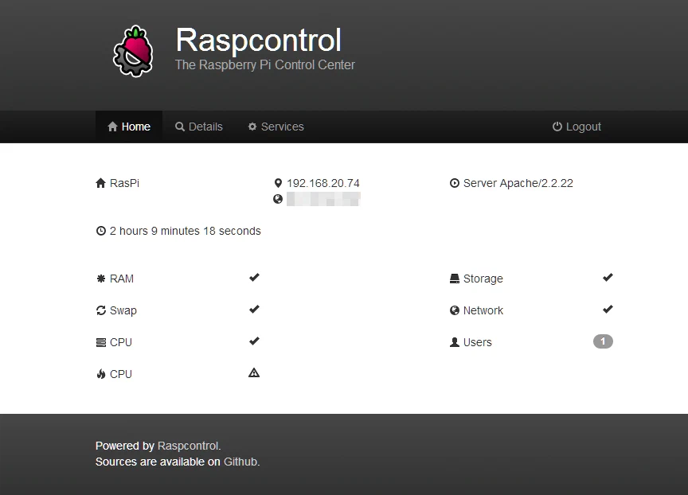Image resolution: width=688 pixels, height=495 pixels.
Task: Click the RasPi hostname text
Action: 124,183
